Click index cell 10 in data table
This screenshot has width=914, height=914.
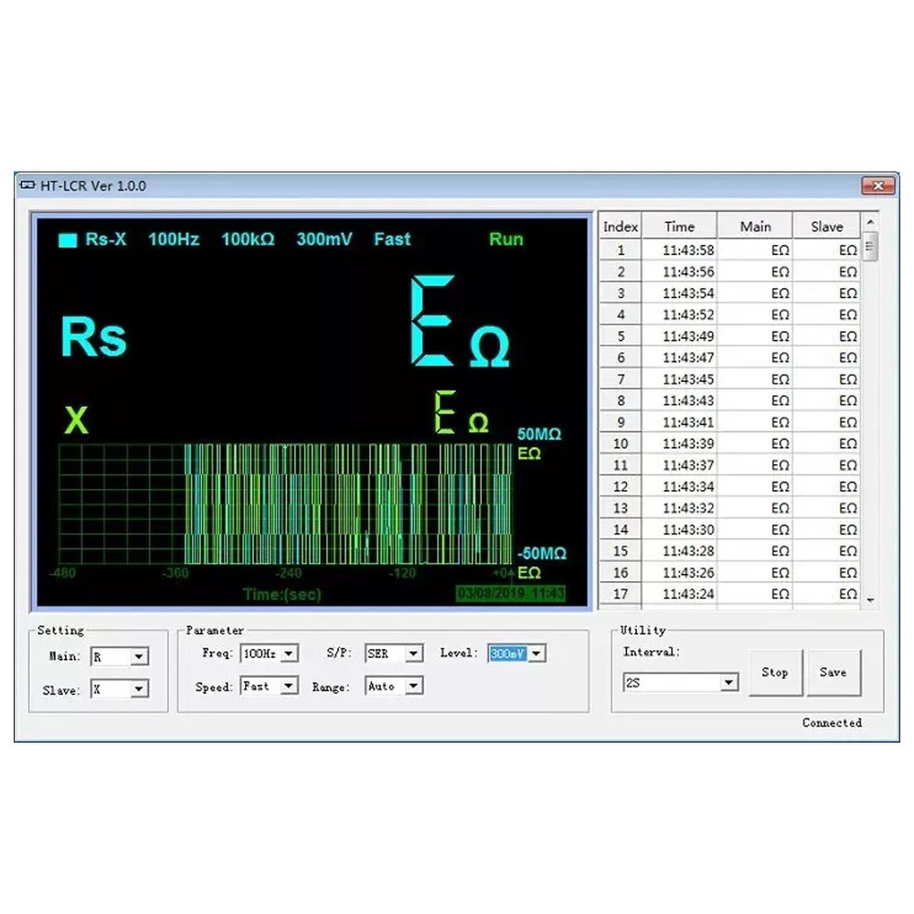621,443
